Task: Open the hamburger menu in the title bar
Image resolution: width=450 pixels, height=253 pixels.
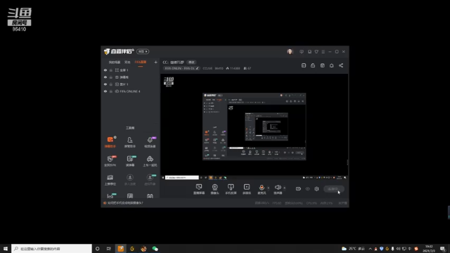Action: click(x=323, y=51)
